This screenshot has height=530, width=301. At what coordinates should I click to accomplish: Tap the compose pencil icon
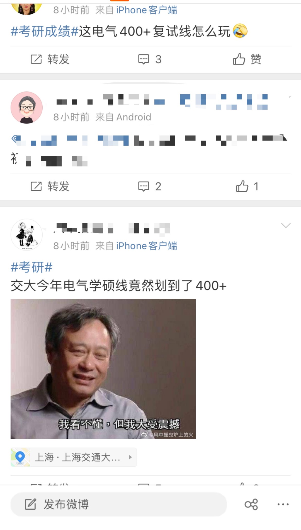point(30,504)
